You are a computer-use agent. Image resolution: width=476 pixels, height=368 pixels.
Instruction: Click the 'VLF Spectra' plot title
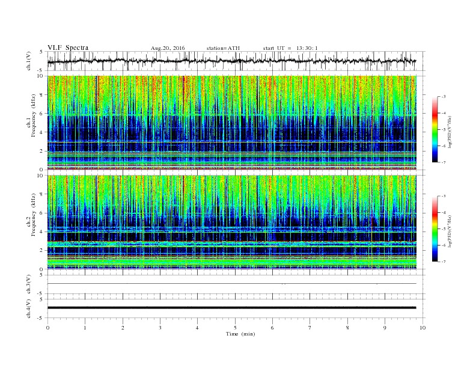(x=68, y=48)
